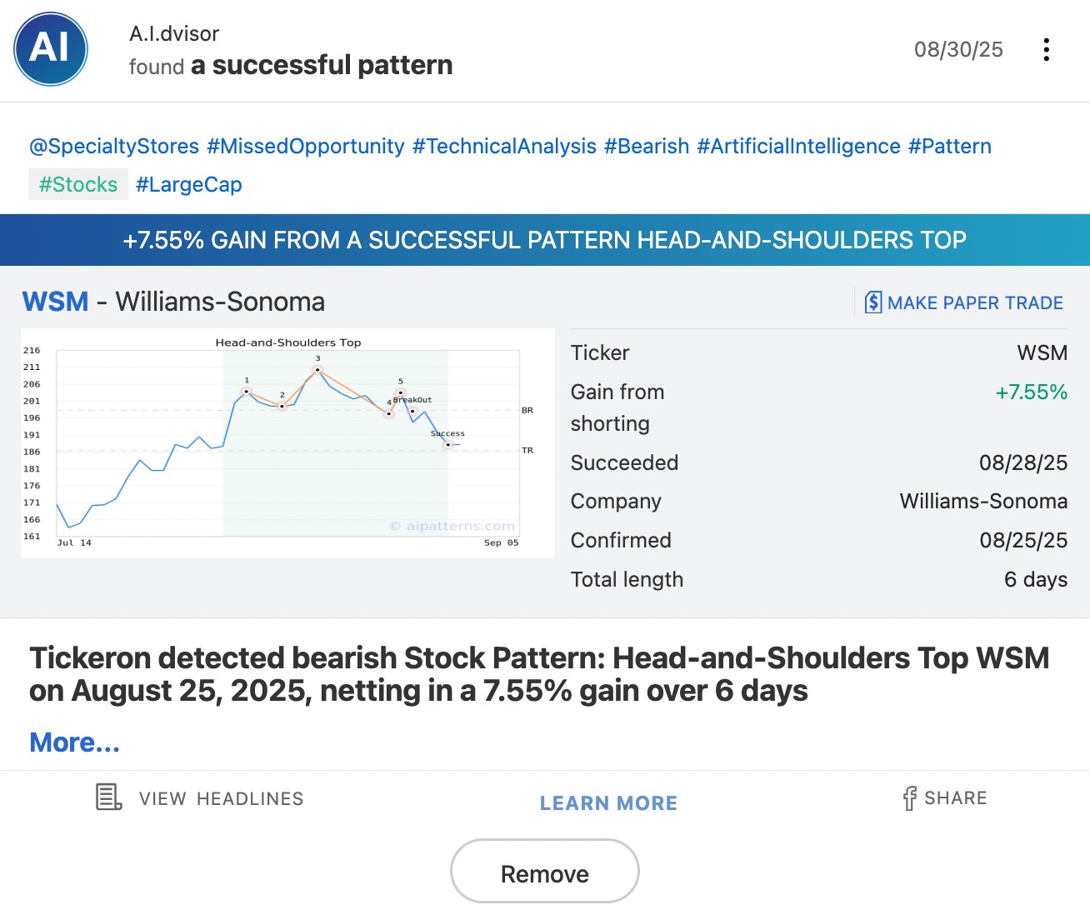The image size is (1090, 915).
Task: Click the #MissedOpportunity hashtag
Action: pos(306,147)
